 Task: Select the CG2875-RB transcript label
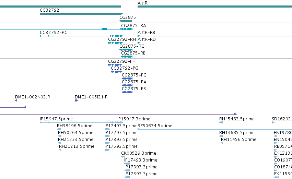(133, 53)
